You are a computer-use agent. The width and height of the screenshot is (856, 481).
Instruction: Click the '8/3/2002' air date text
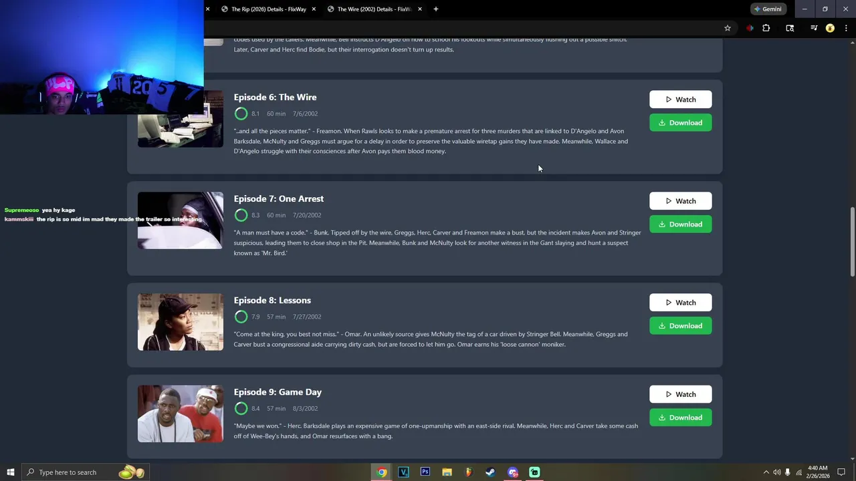pos(305,408)
